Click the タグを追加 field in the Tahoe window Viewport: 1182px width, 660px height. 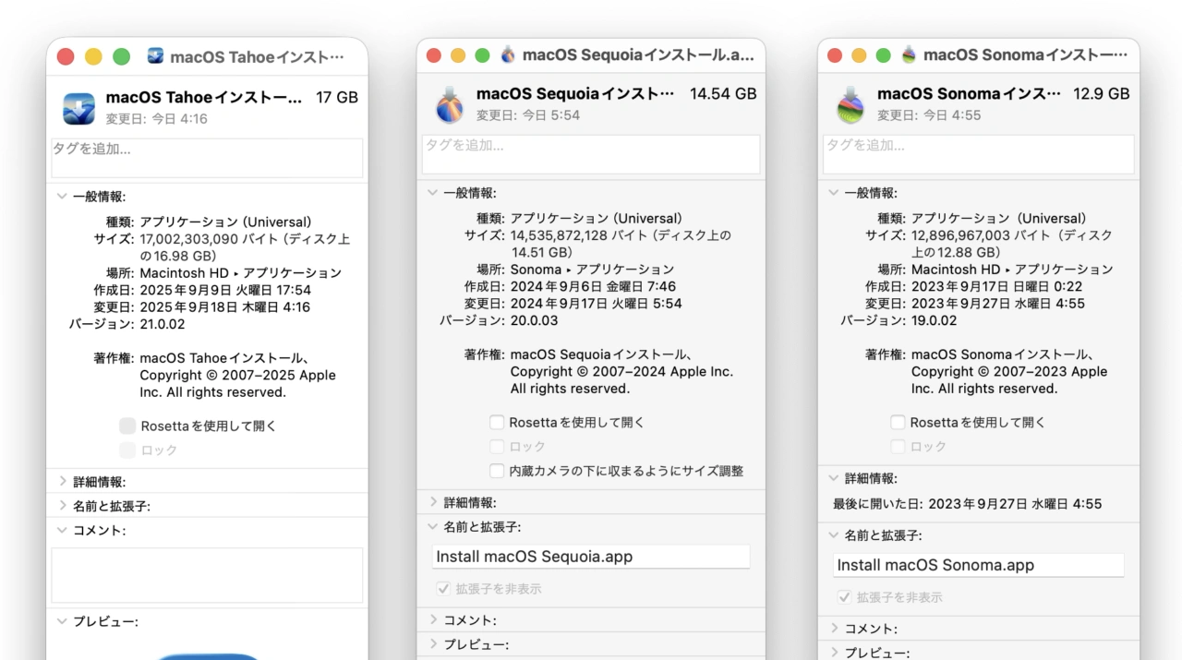click(207, 157)
